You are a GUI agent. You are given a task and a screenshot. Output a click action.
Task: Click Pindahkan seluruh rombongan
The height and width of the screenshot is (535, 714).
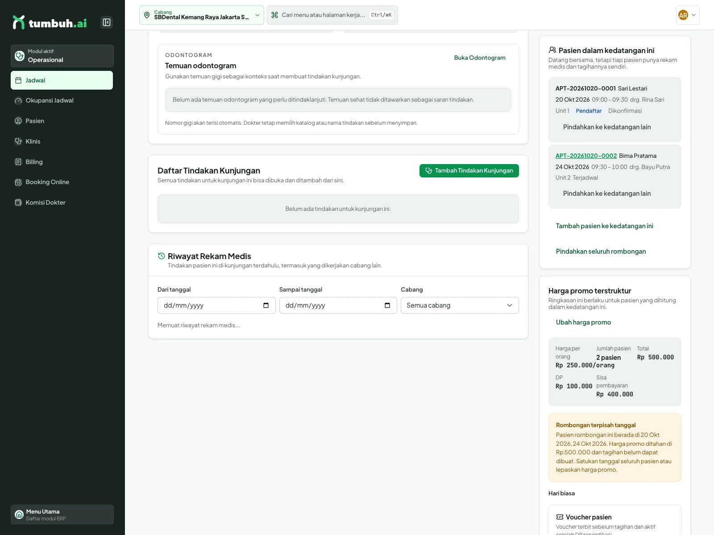tap(601, 251)
